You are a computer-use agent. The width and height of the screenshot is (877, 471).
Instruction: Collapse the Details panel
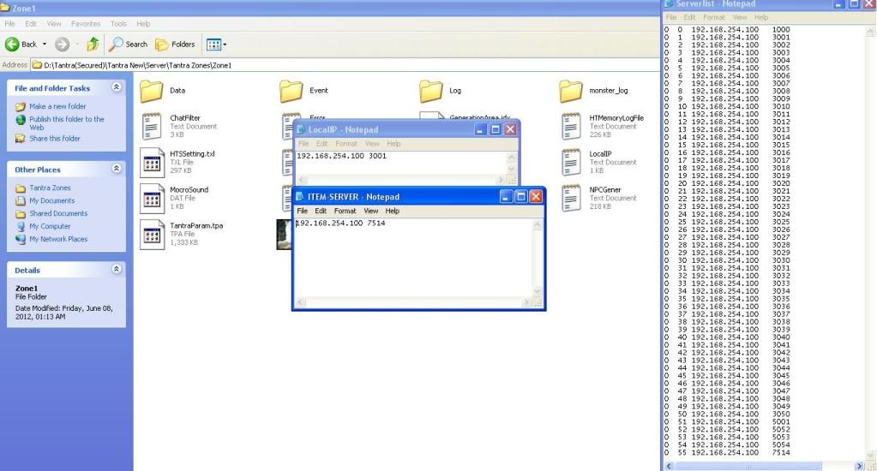click(117, 270)
